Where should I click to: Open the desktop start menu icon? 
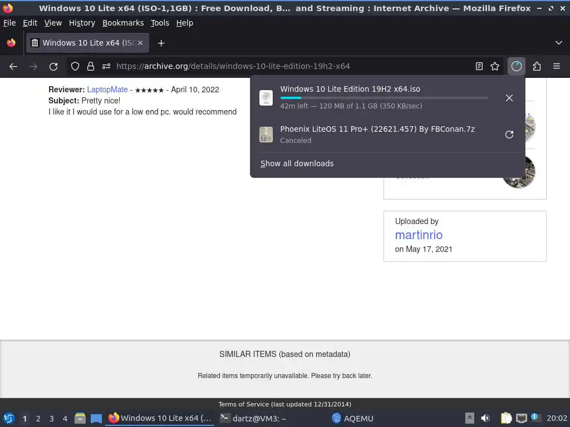(9, 418)
